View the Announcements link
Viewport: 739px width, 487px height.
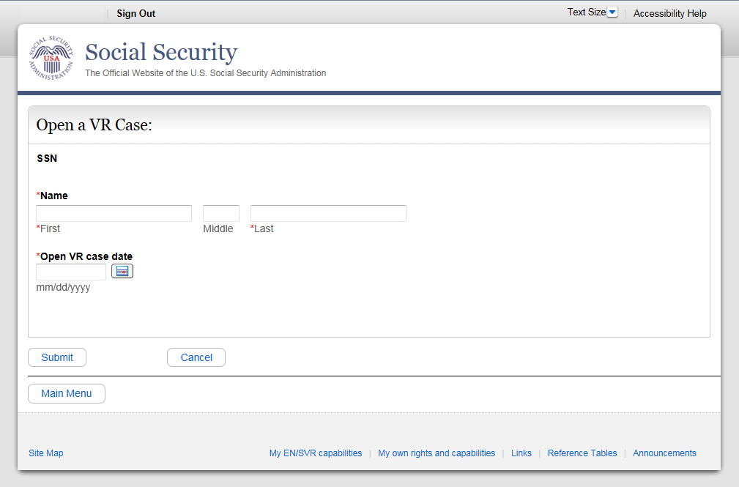tap(664, 453)
